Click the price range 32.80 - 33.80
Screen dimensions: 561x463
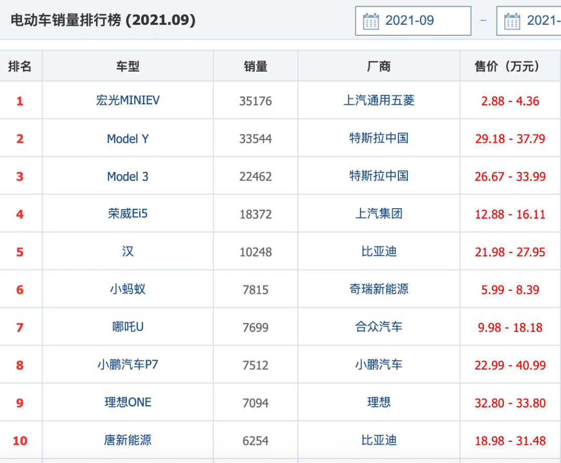point(510,403)
